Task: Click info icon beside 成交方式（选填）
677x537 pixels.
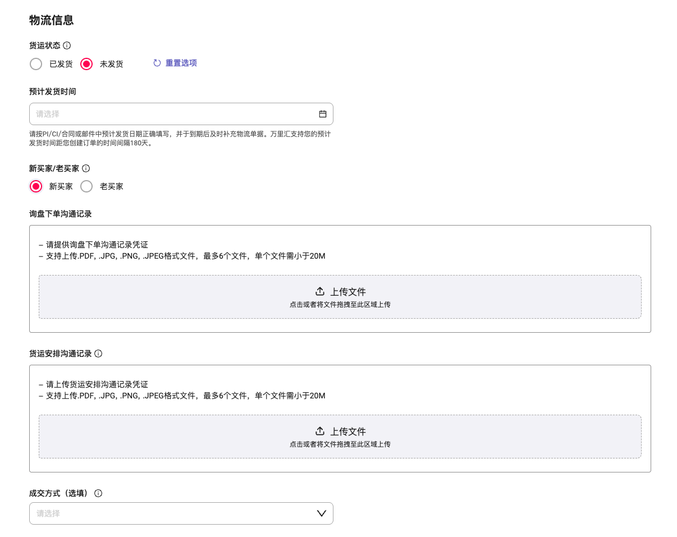Action: coord(98,493)
